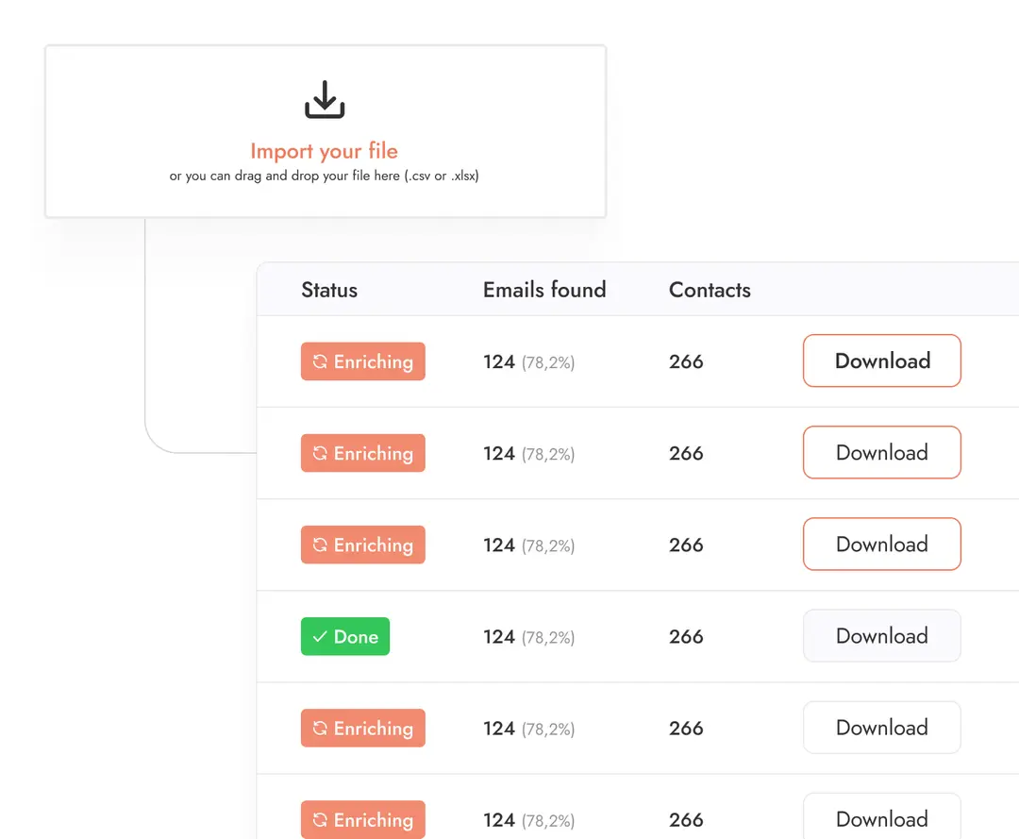
Task: Click the Enriching badge in third row
Action: point(362,545)
